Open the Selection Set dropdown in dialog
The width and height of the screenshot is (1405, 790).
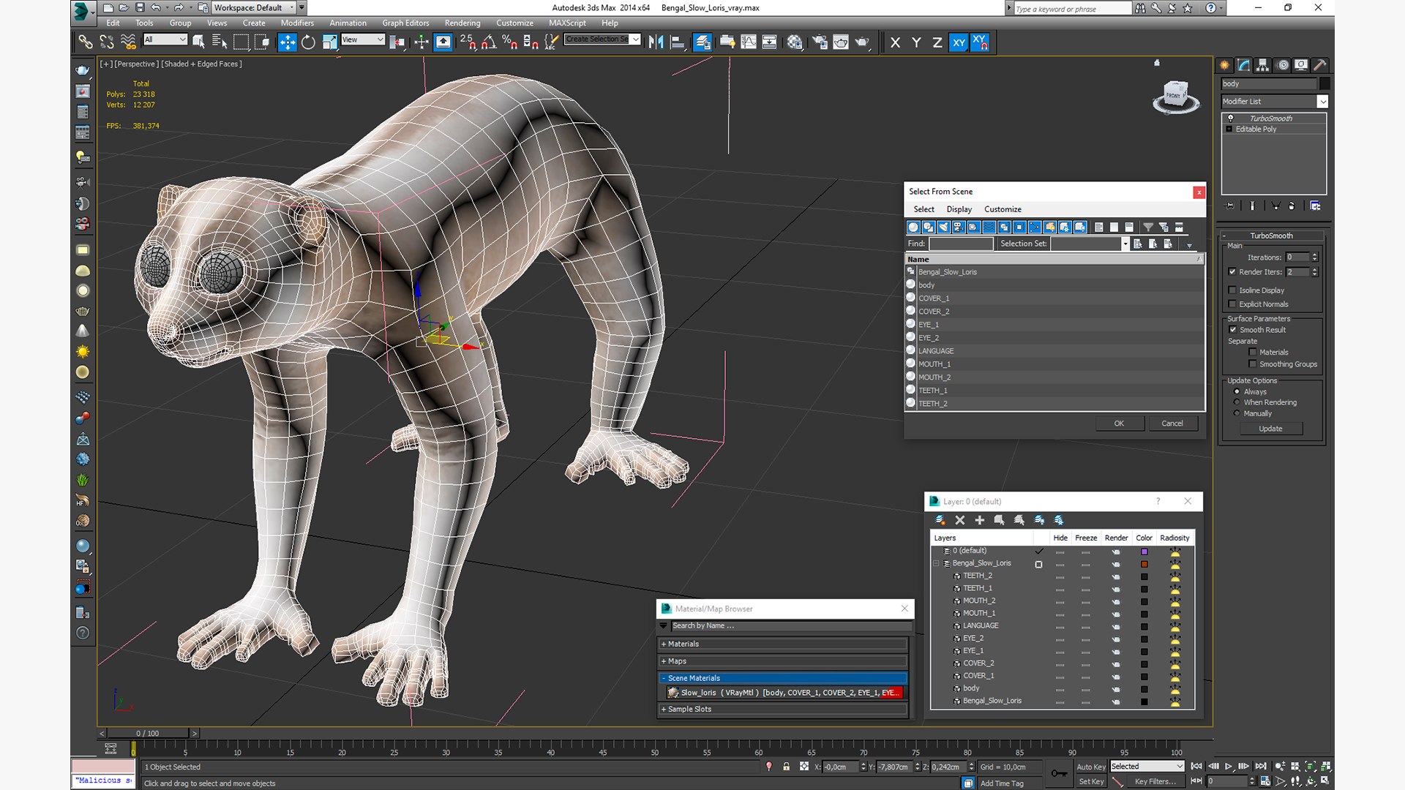(1125, 244)
